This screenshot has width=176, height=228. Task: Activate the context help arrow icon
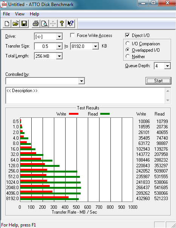70,23
